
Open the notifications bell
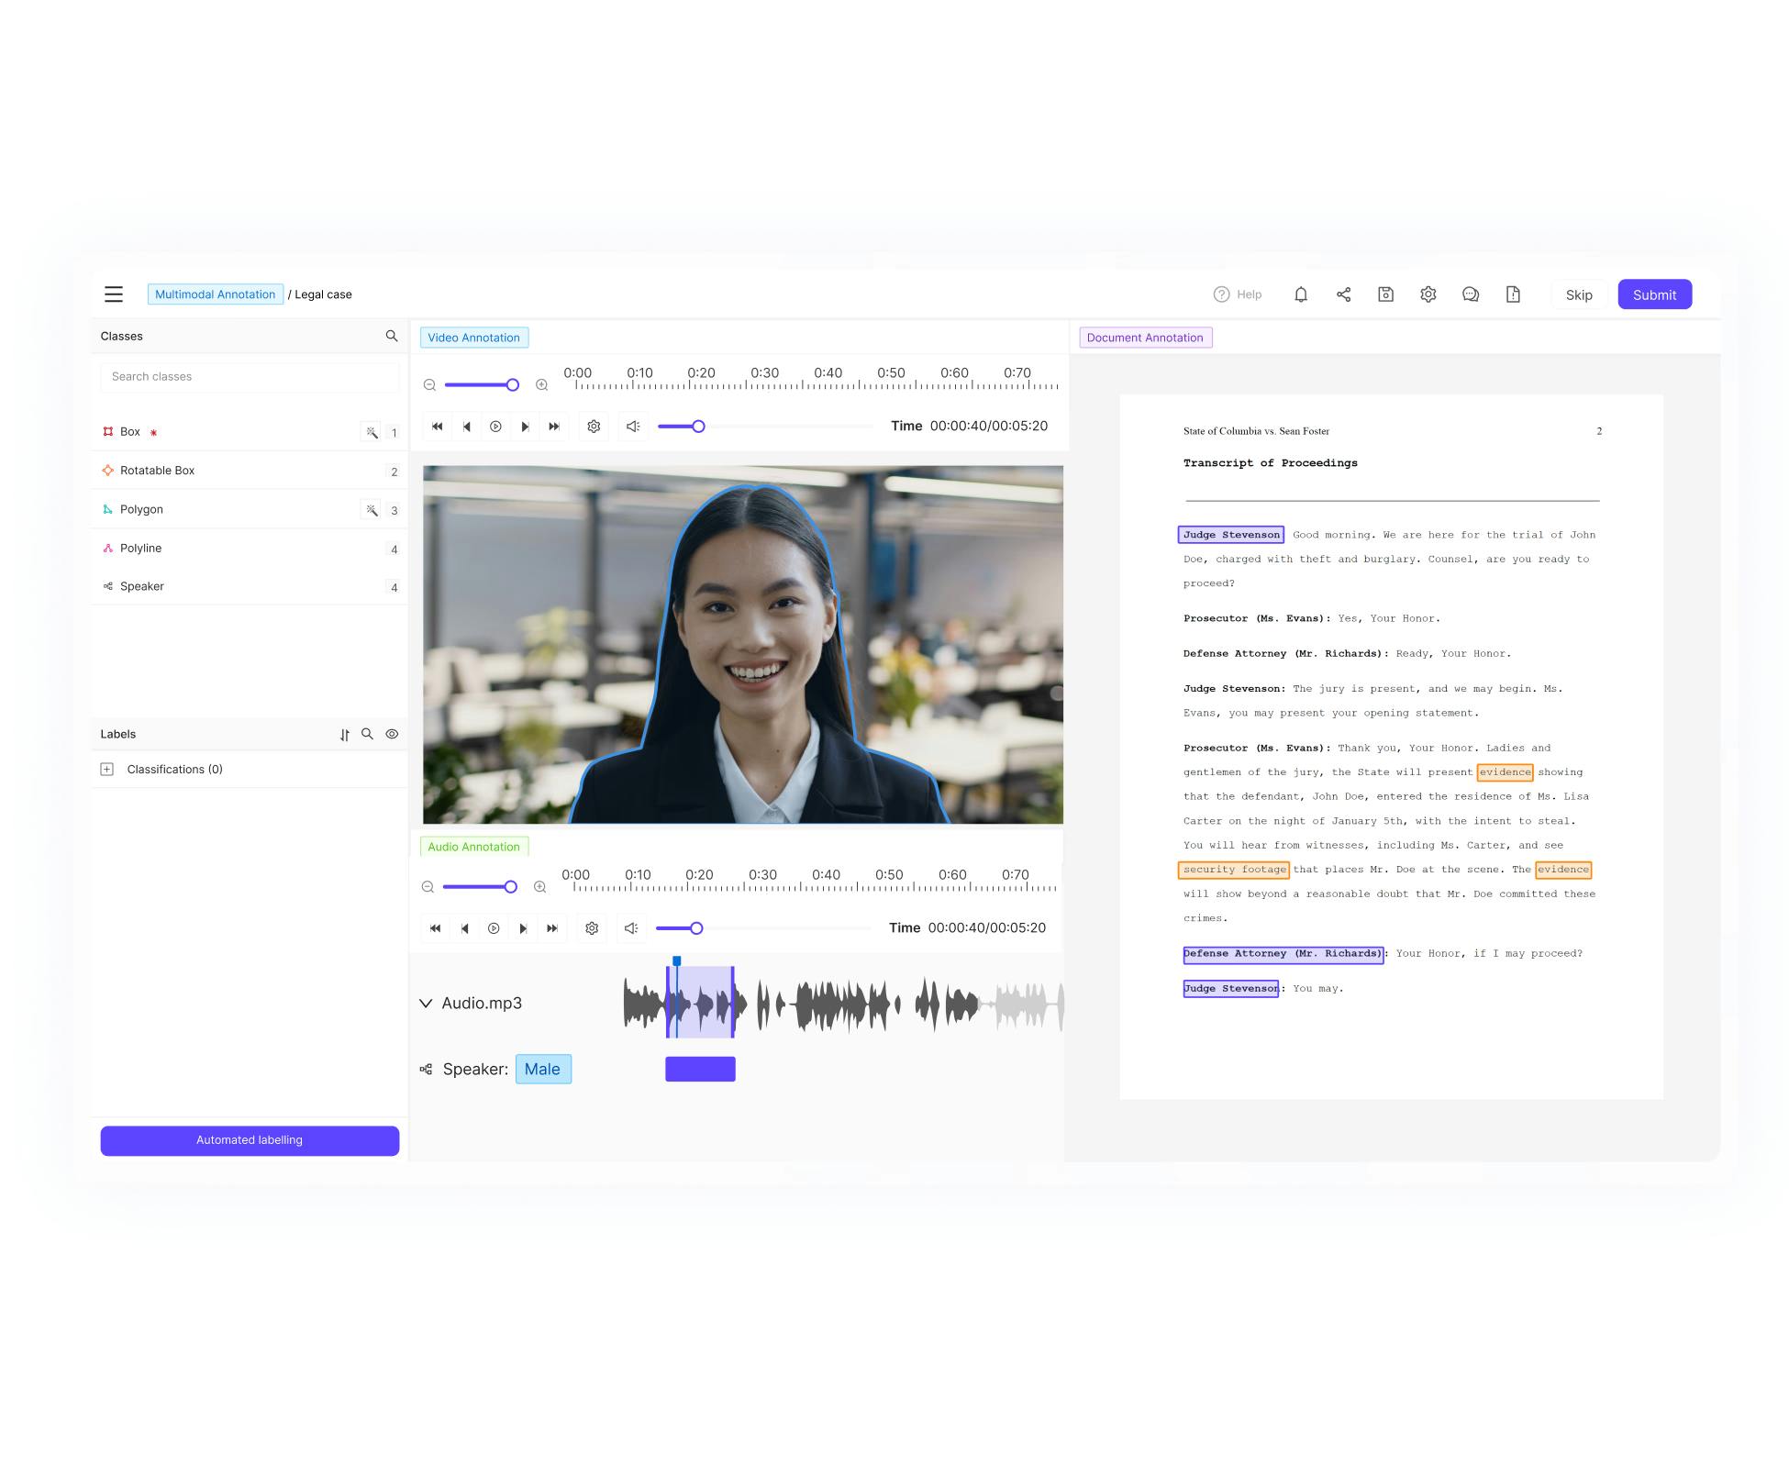click(1301, 294)
